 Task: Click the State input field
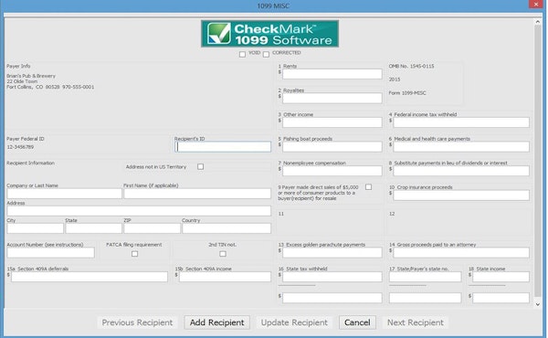point(94,228)
